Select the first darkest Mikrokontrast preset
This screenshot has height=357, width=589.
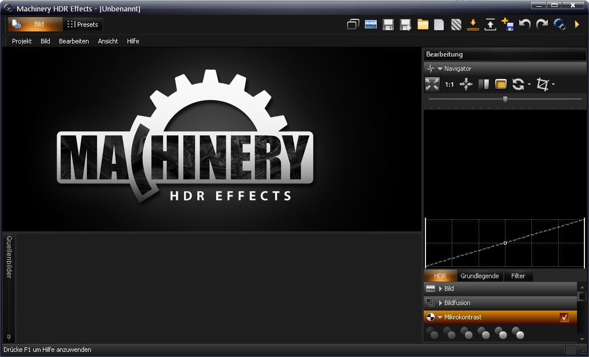(x=432, y=332)
